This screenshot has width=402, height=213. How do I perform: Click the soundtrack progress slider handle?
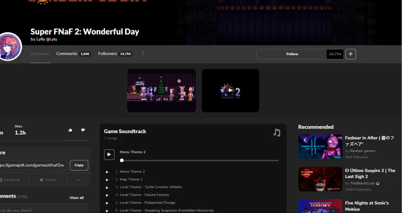point(122,160)
